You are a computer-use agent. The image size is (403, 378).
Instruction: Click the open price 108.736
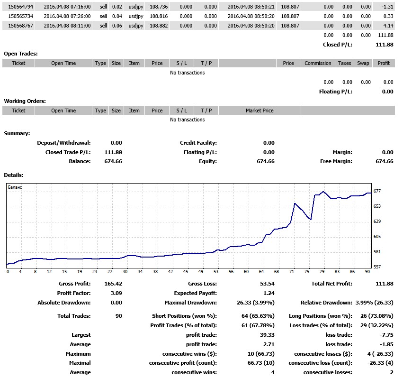pyautogui.click(x=159, y=7)
